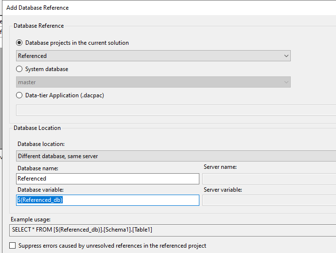Click the "Database location:" label
Viewport: 336px width, 253px height.
(x=41, y=144)
